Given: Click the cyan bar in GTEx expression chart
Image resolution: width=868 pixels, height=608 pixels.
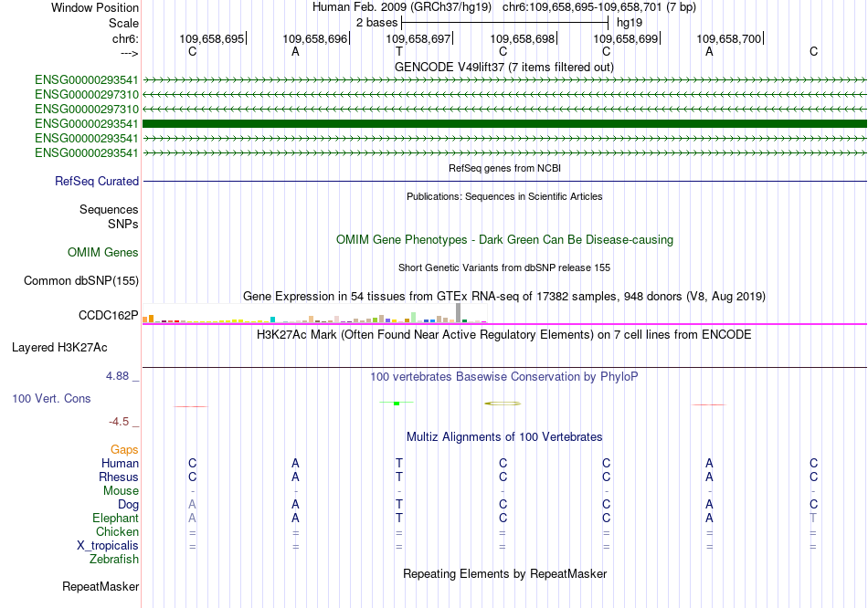Looking at the screenshot, I should (273, 320).
